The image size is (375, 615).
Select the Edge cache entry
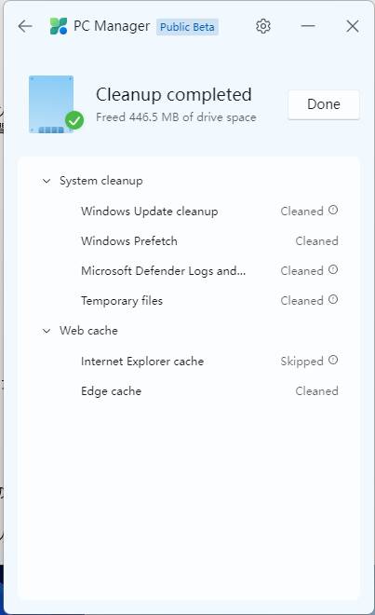tap(189, 391)
